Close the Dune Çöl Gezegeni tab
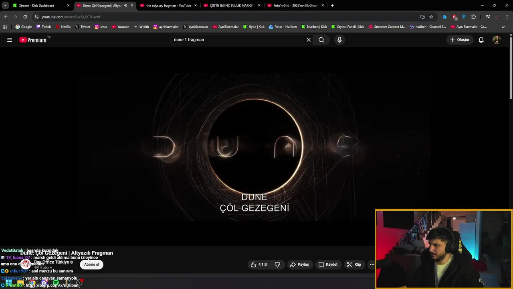This screenshot has height=289, width=513. (132, 6)
